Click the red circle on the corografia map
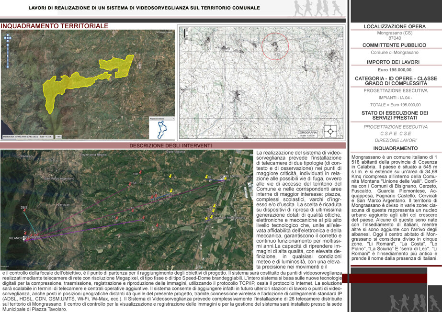The width and height of the screenshot is (442, 312). [x=275, y=46]
